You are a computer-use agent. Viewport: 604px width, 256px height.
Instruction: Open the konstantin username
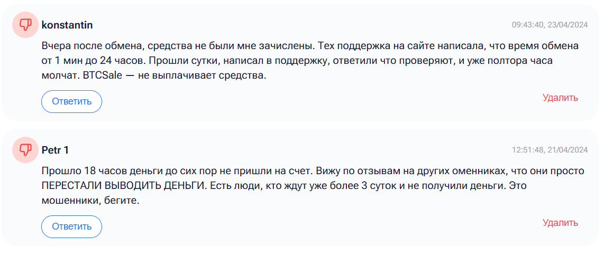(x=67, y=25)
